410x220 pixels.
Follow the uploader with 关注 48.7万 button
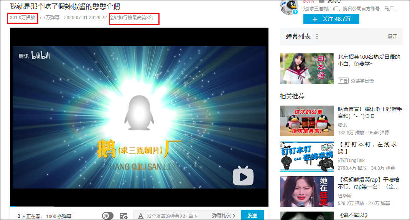coord(331,19)
